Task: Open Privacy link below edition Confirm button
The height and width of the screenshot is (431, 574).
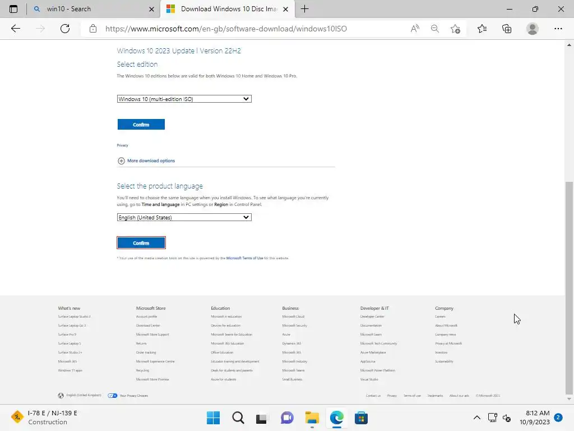Action: (122, 145)
